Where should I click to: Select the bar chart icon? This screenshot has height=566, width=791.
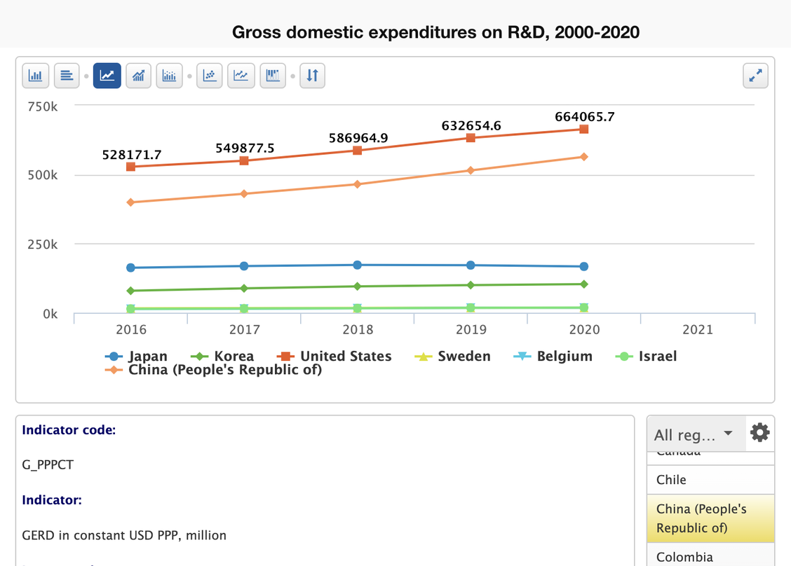pyautogui.click(x=35, y=76)
